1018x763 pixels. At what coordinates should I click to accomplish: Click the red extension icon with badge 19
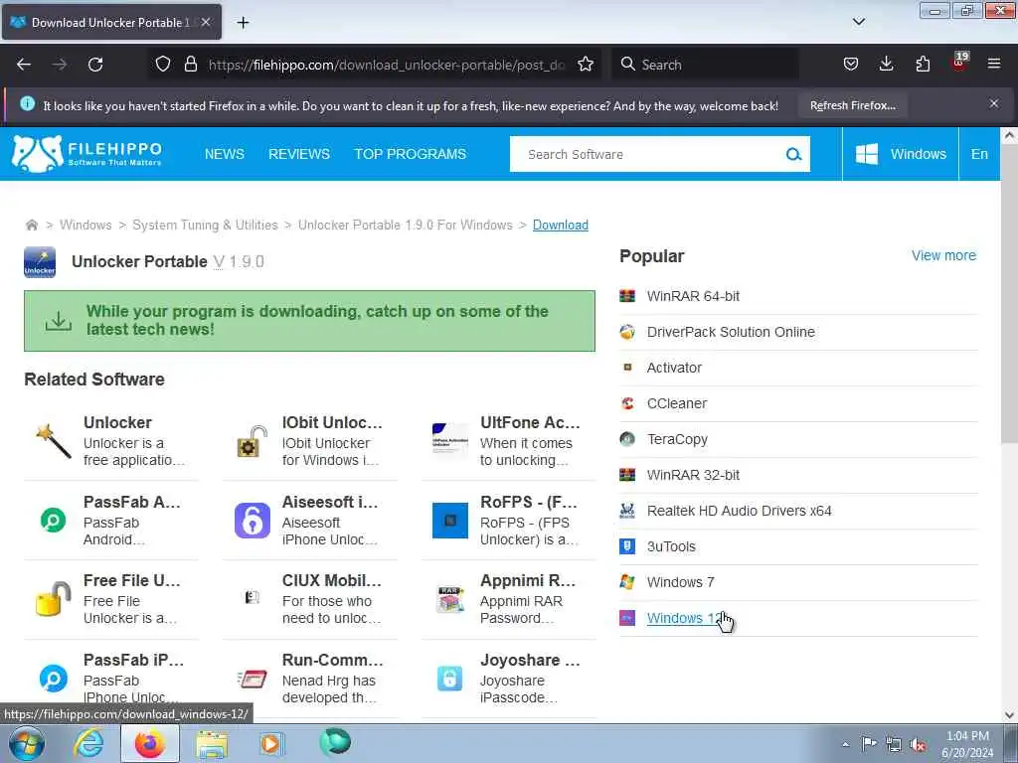tap(959, 63)
